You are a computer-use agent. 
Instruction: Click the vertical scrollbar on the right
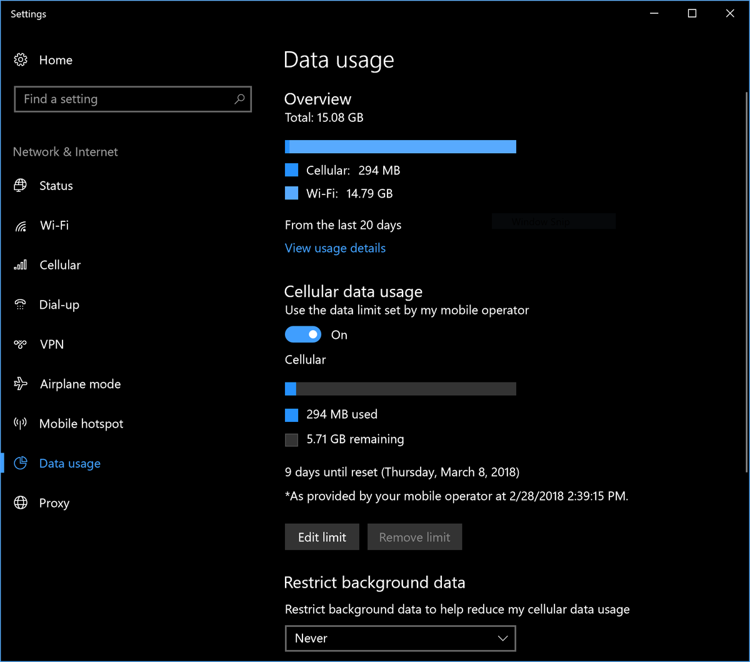click(x=746, y=281)
